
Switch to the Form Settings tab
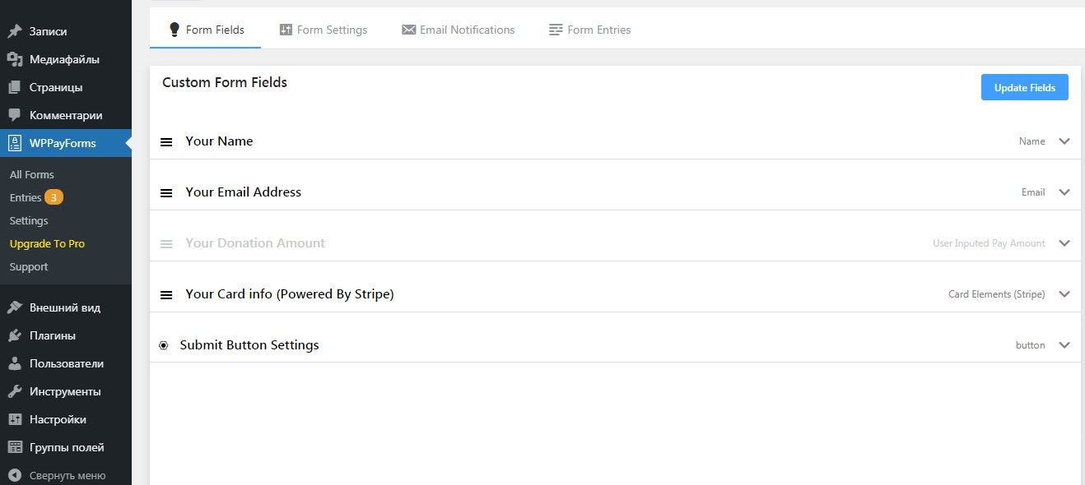[324, 30]
